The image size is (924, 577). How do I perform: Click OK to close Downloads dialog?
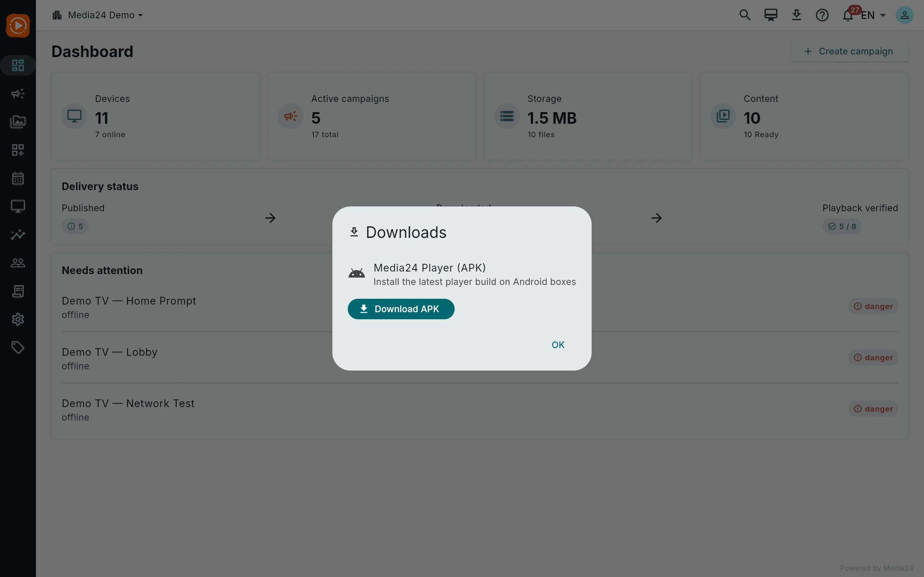[558, 345]
